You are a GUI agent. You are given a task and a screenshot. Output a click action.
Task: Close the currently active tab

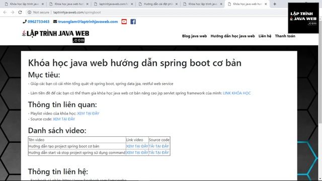pyautogui.click(x=266, y=4)
